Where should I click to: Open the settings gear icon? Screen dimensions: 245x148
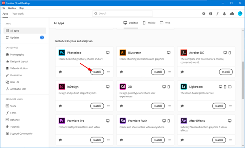[x=204, y=14]
